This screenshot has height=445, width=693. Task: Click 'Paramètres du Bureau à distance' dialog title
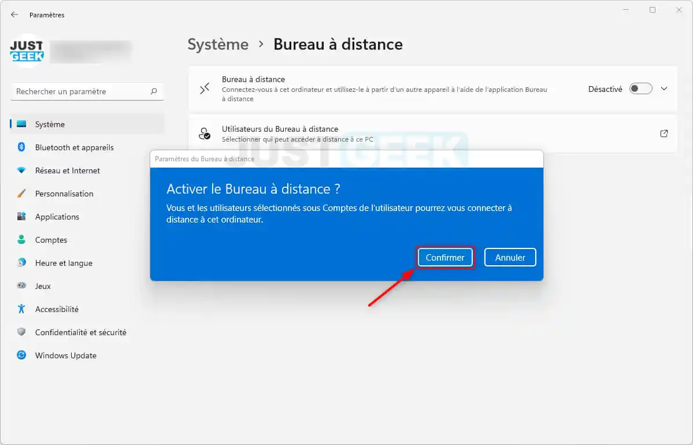pos(205,159)
